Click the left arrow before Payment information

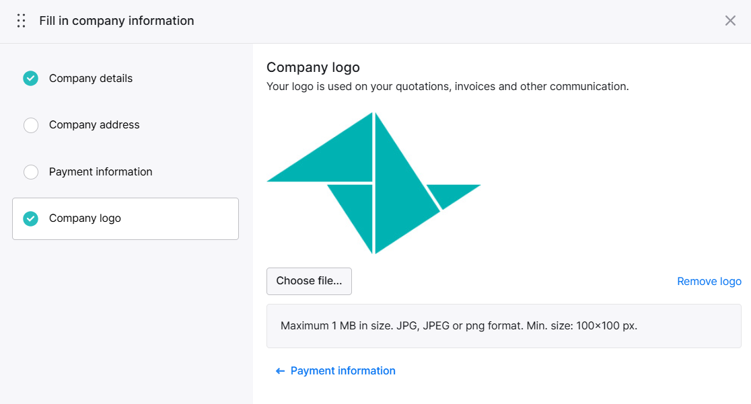280,371
